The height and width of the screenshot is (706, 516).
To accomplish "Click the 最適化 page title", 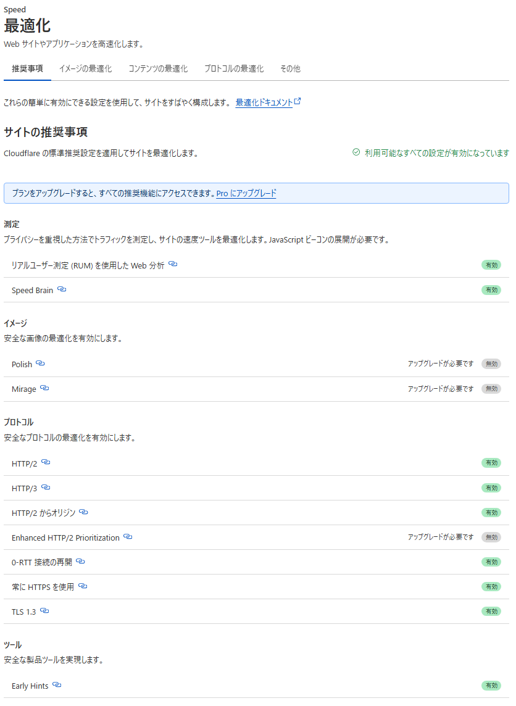I will point(27,26).
